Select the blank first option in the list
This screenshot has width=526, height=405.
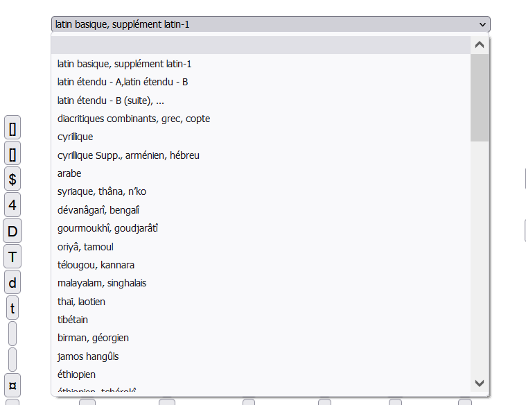(x=261, y=45)
